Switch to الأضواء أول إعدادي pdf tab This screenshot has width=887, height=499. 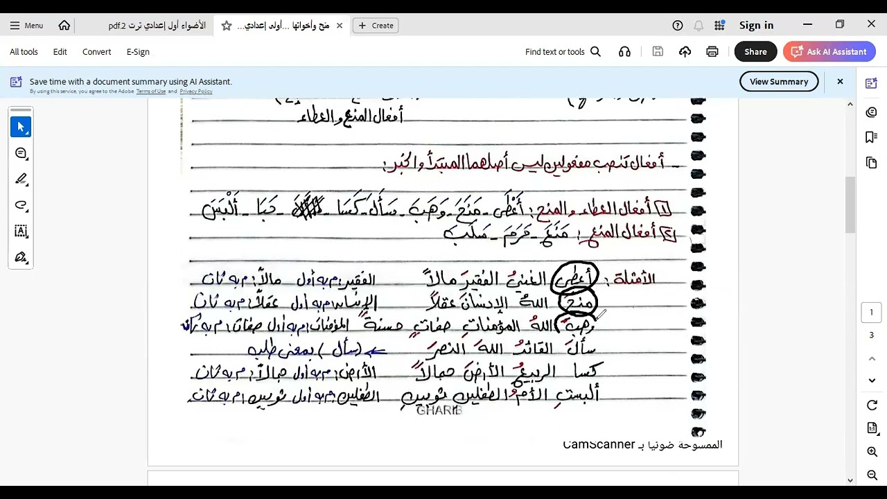157,26
